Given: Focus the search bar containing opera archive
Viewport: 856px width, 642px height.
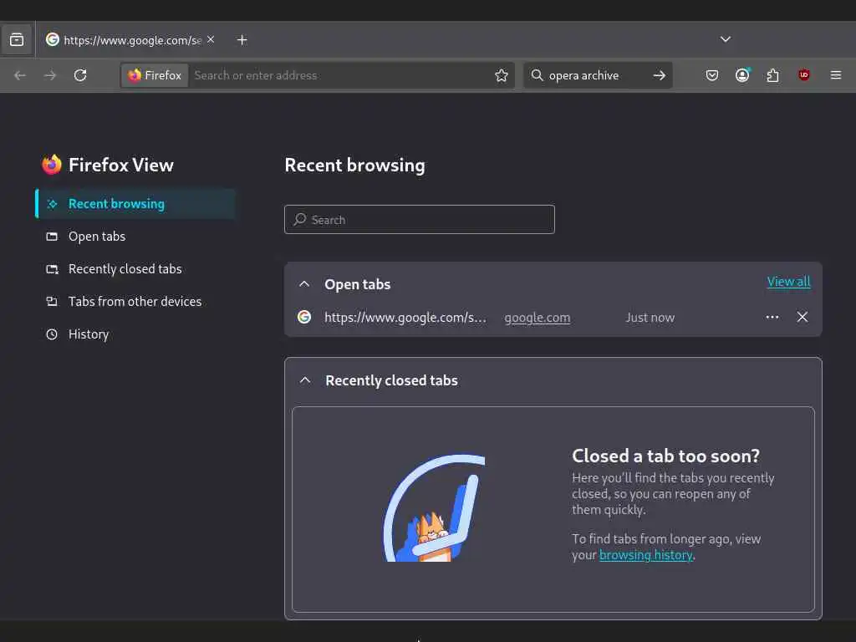Looking at the screenshot, I should pyautogui.click(x=597, y=75).
